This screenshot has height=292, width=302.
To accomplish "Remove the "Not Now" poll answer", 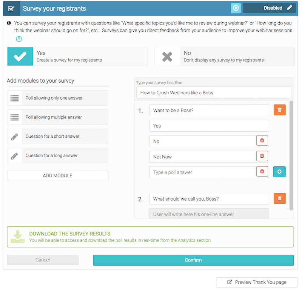I will click(x=262, y=156).
